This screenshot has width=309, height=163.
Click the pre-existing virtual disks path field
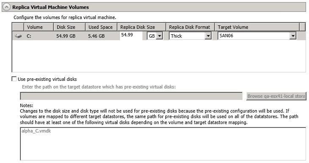coord(131,96)
